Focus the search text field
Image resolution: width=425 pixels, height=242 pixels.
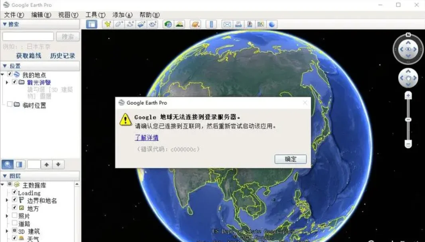click(x=28, y=37)
